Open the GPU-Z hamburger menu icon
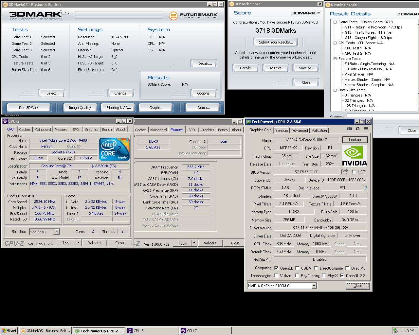This screenshot has height=335, width=419. [366, 129]
